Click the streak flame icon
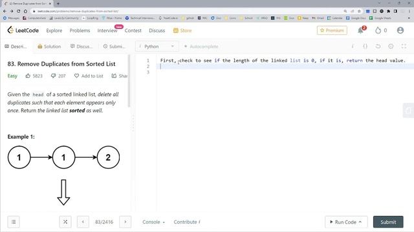Viewport: 414px width, 232px height. [x=378, y=30]
